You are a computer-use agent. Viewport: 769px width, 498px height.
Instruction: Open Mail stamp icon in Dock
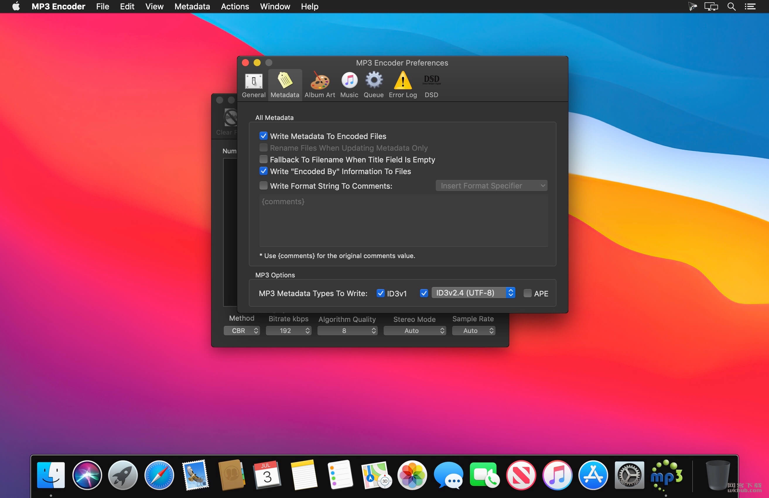tap(195, 475)
